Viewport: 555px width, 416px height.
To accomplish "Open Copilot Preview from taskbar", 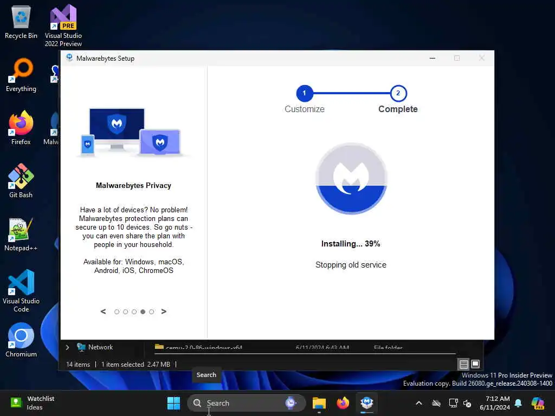I will [538, 403].
